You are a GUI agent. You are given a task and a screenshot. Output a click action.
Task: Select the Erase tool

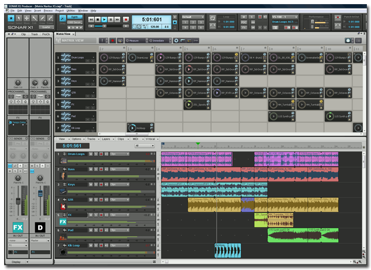click(50, 18)
